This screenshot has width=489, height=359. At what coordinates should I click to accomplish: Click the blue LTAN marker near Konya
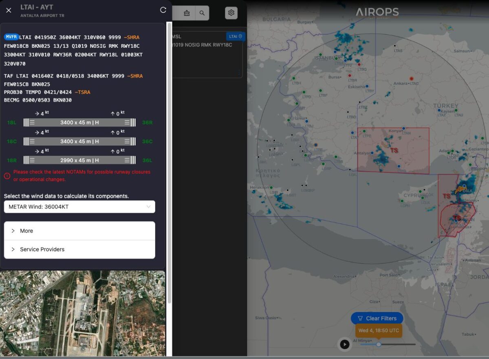(404, 128)
